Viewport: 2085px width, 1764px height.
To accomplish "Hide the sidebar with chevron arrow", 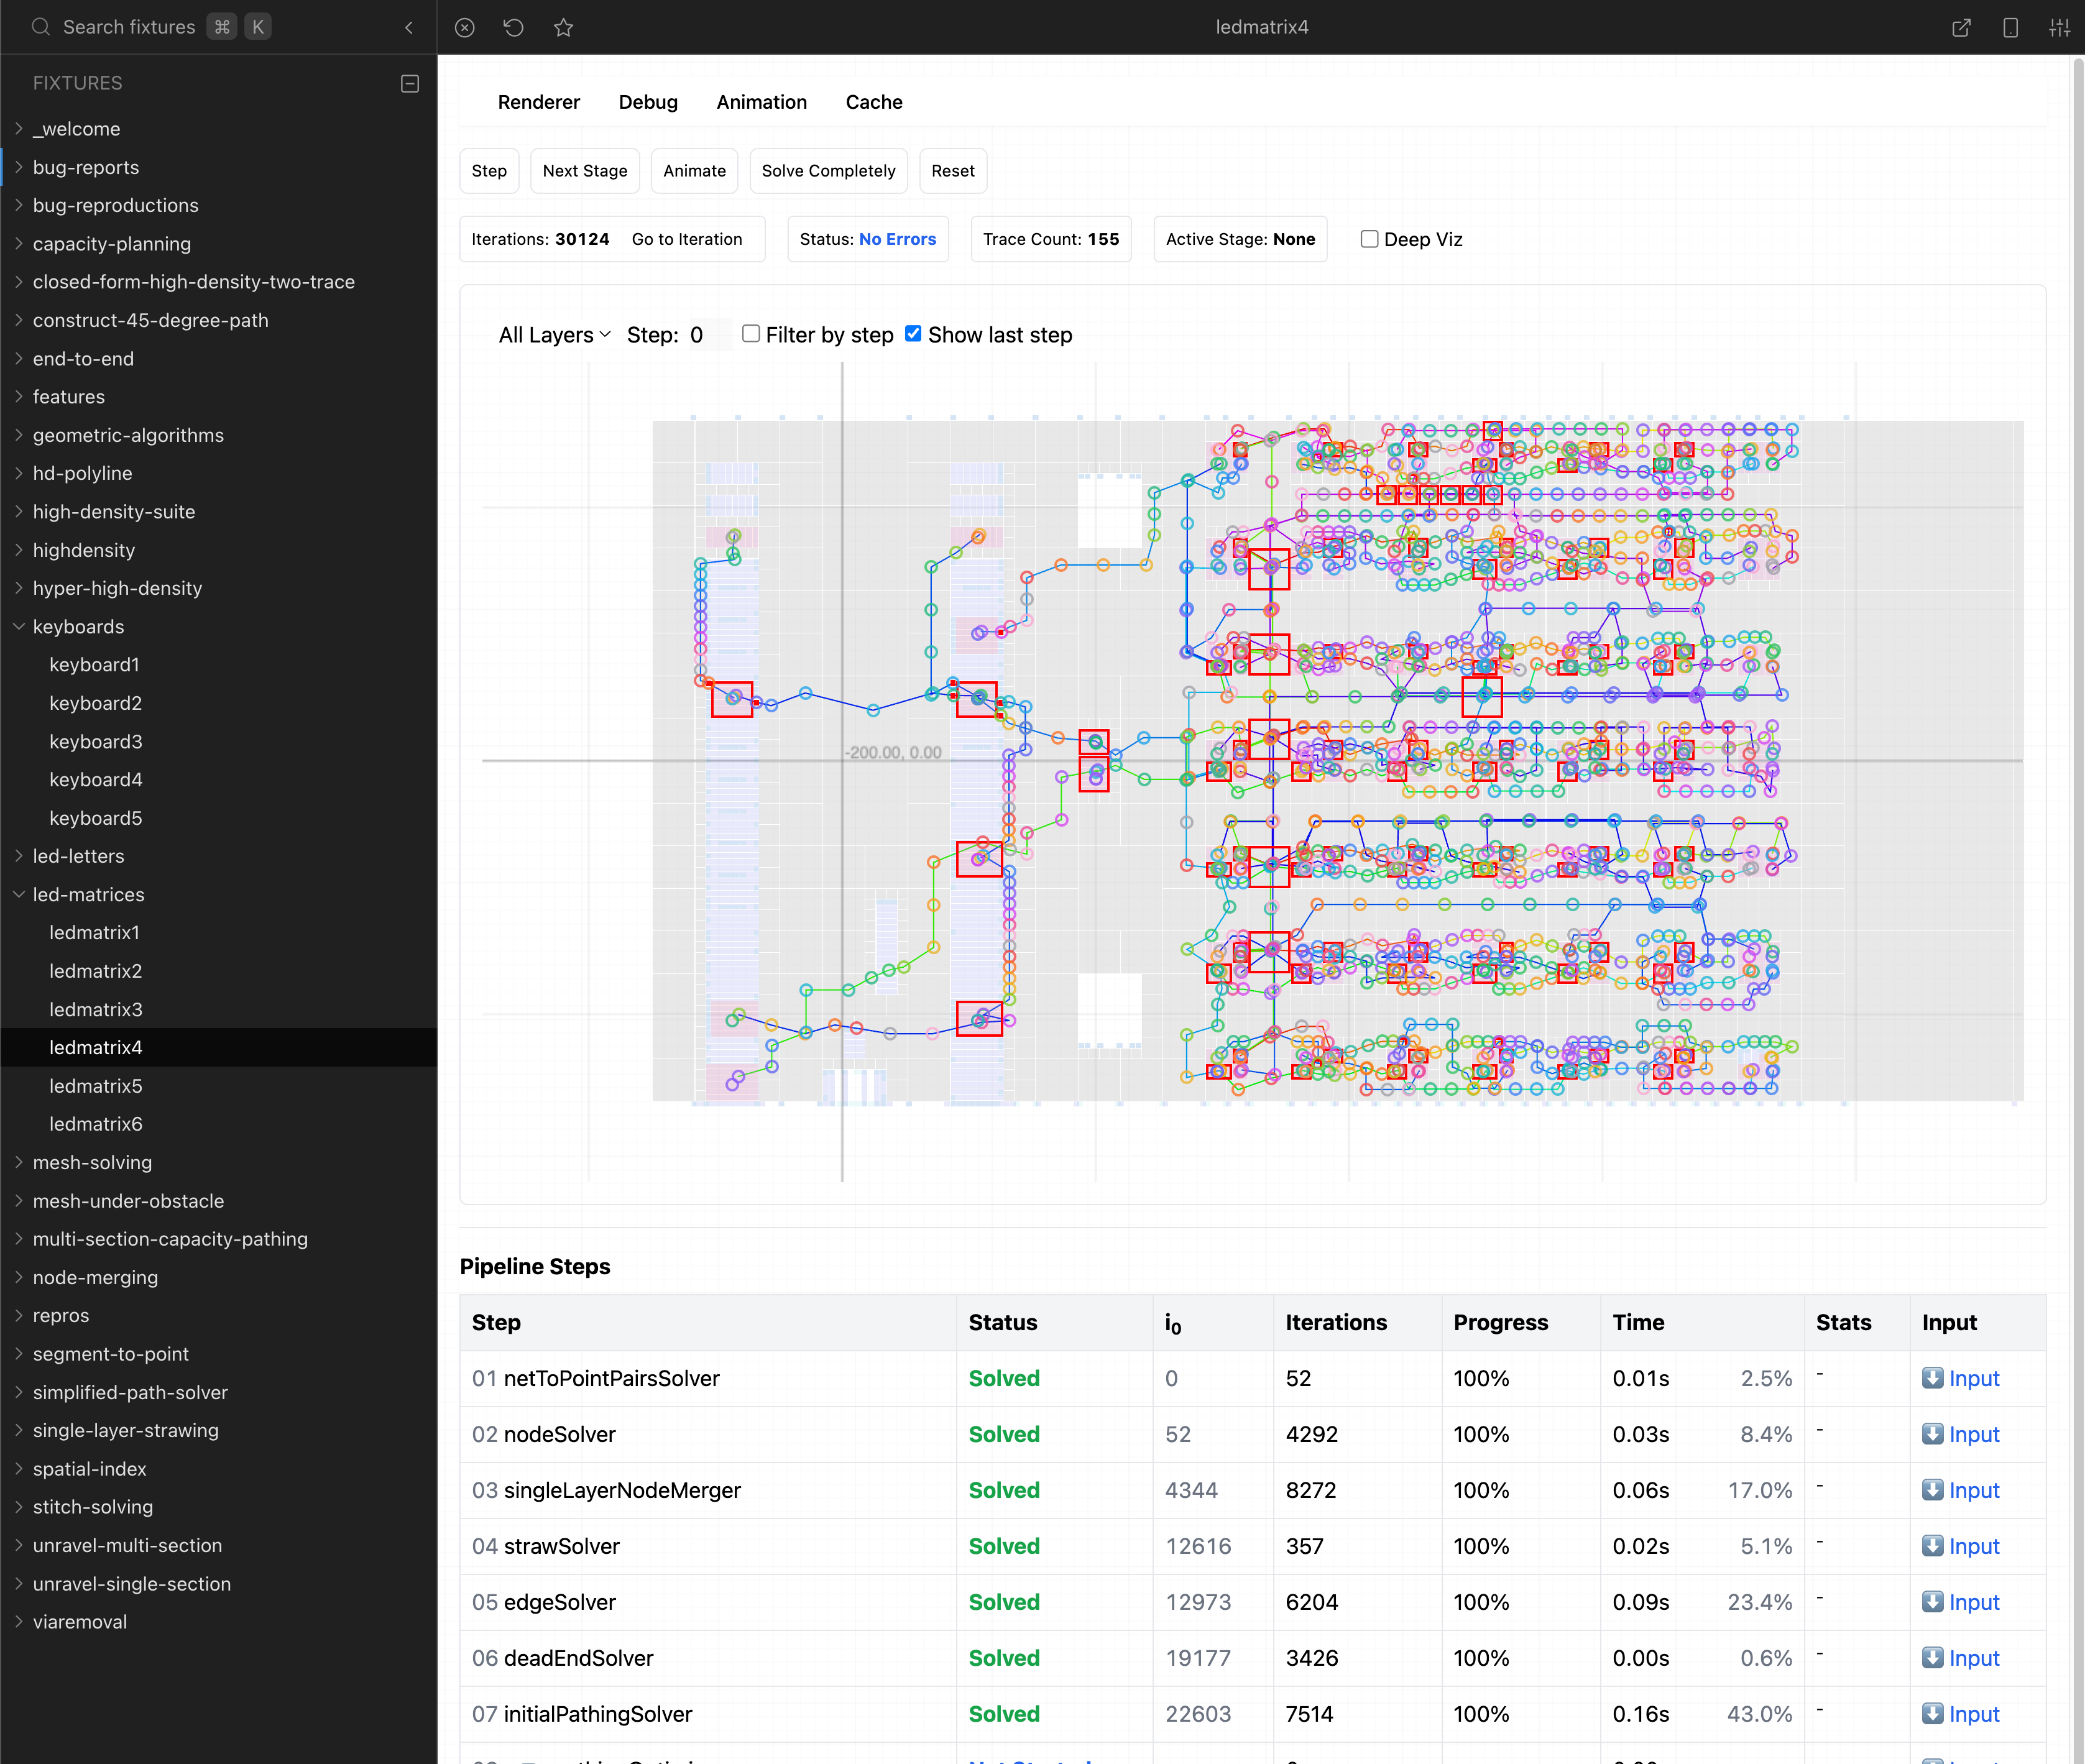I will click(x=409, y=27).
